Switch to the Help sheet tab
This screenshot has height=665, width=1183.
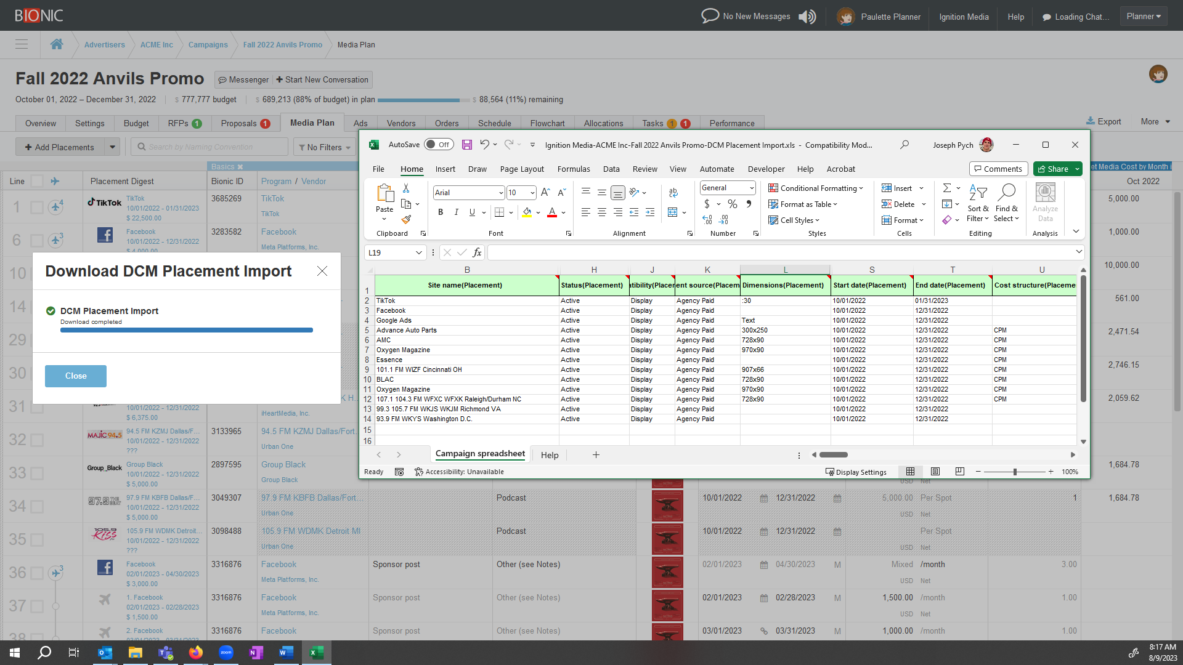coord(550,455)
